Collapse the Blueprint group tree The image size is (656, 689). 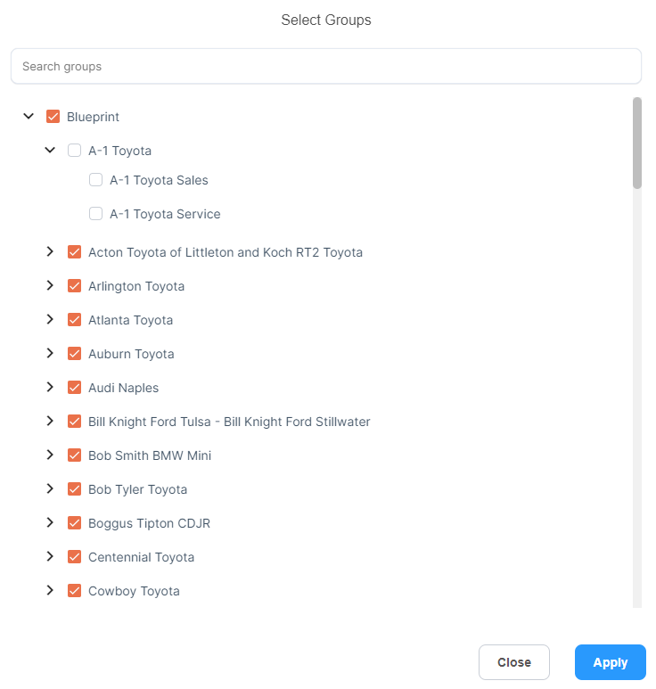[x=29, y=117]
